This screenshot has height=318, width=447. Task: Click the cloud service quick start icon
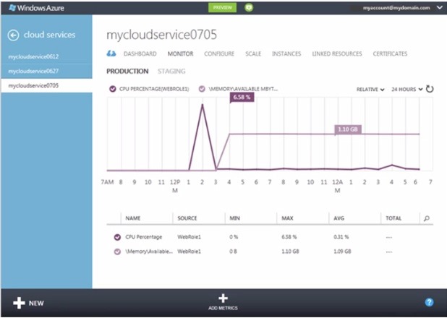(111, 53)
